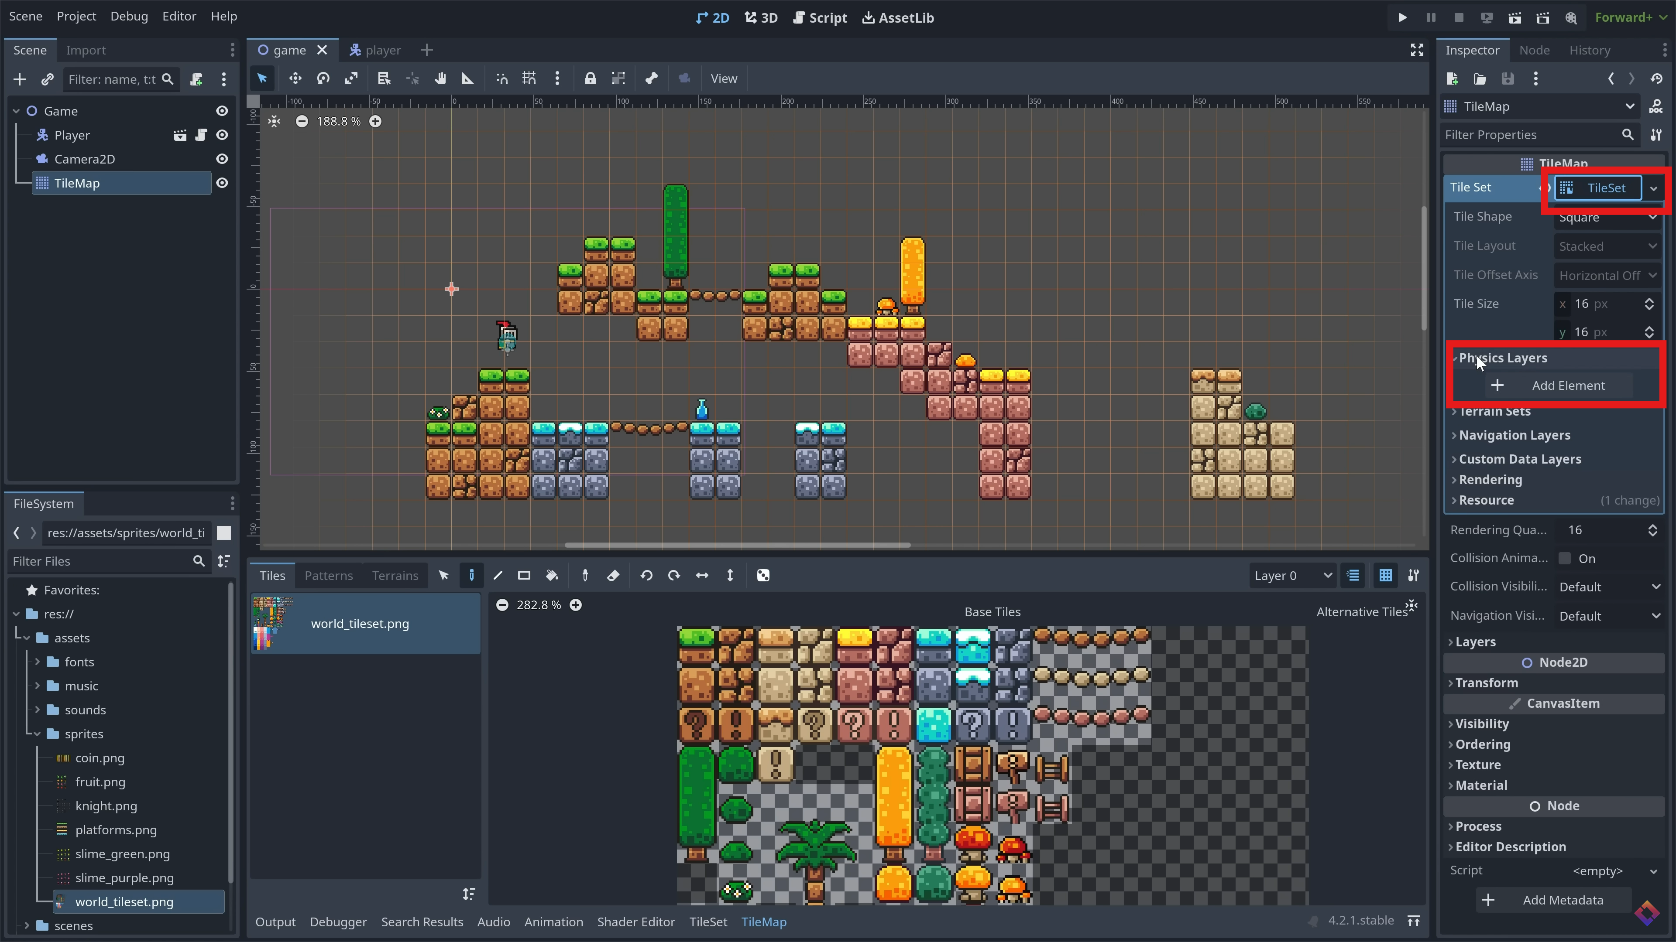Image resolution: width=1676 pixels, height=942 pixels.
Task: Toggle the TileMap grid visibility icon
Action: coord(1385,575)
